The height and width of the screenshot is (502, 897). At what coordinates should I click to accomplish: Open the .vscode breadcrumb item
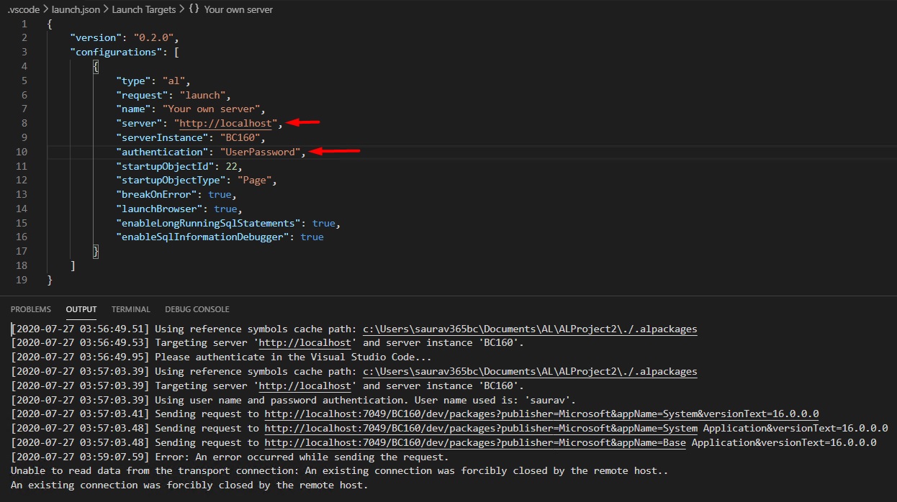pos(24,9)
